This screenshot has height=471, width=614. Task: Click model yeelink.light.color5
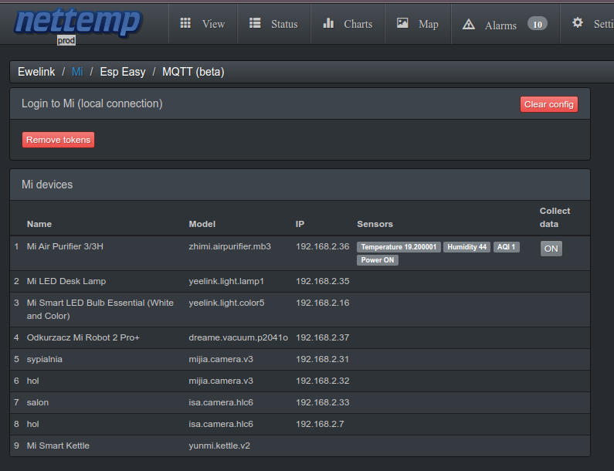(x=226, y=303)
